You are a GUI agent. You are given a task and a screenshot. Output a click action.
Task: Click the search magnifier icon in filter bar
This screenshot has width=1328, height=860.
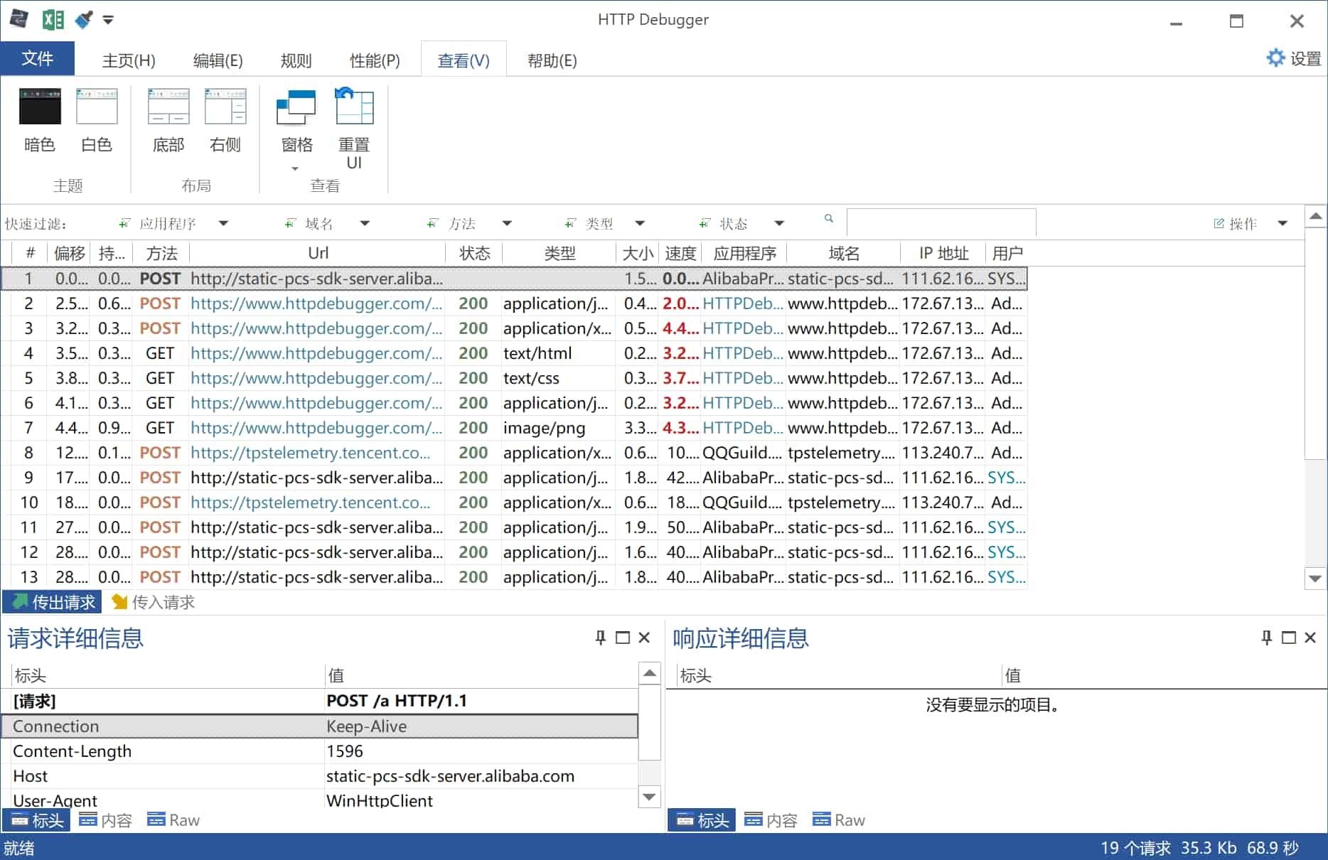(x=828, y=219)
